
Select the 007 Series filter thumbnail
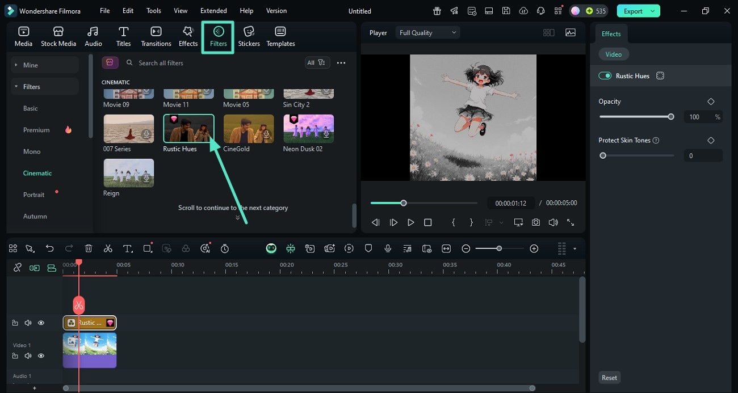tap(129, 129)
